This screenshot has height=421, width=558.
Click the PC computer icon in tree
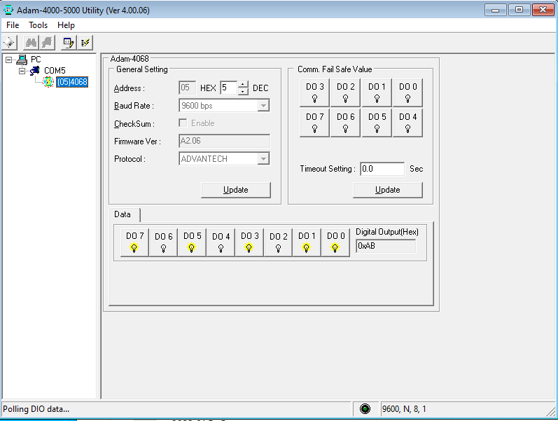coord(22,60)
